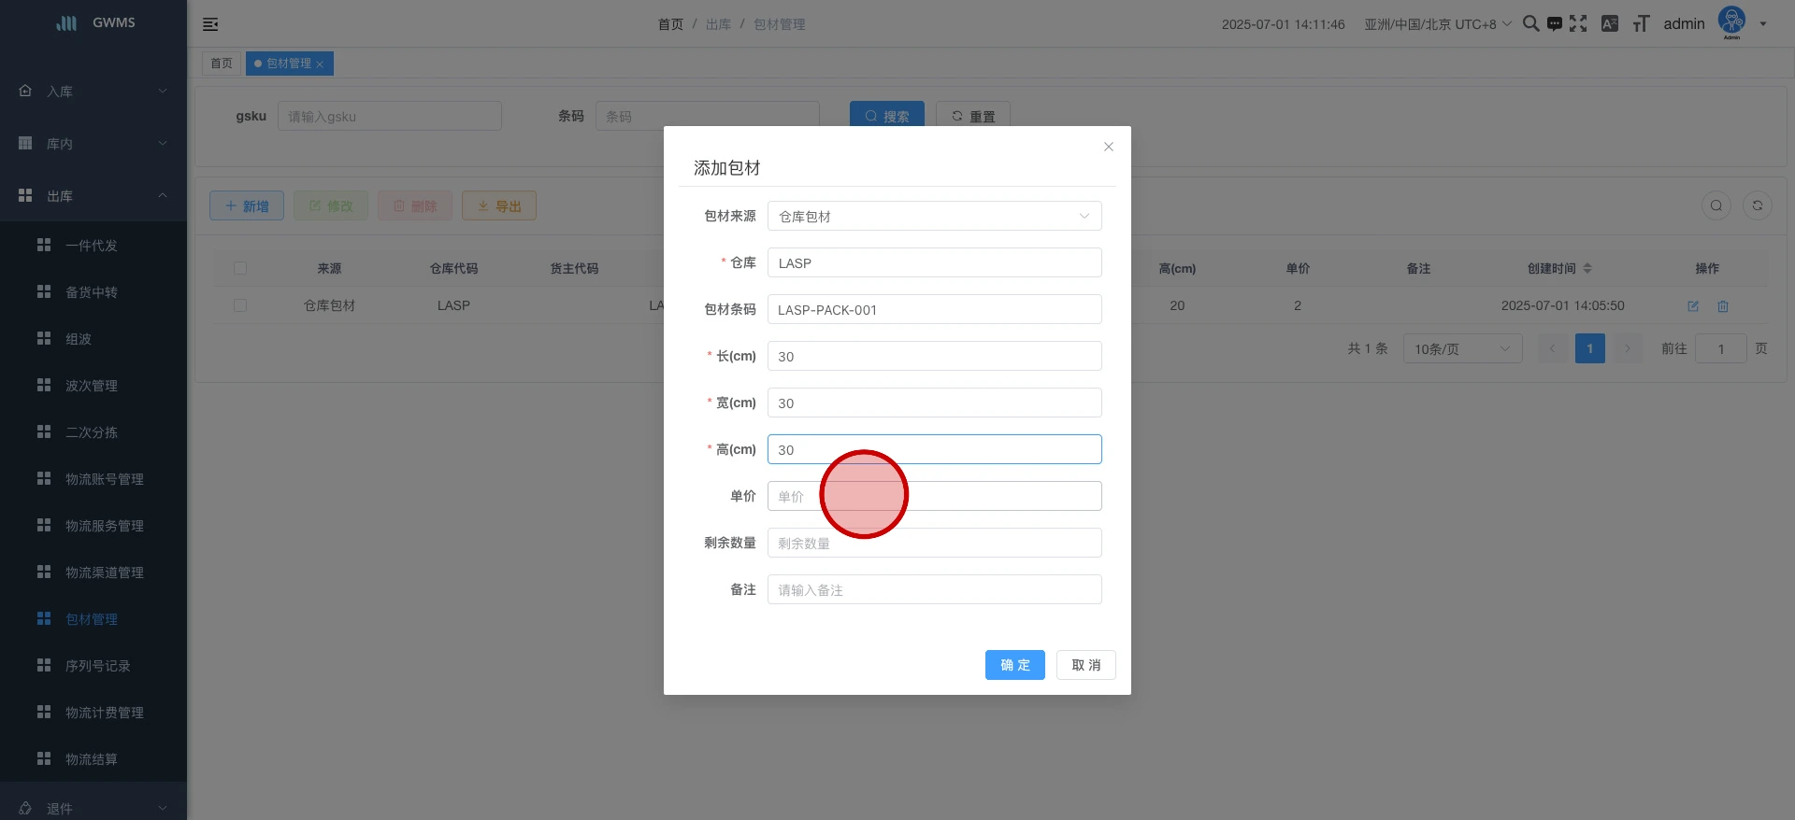Click the 取消 button in dialog
Image resolution: width=1795 pixels, height=820 pixels.
[1085, 665]
